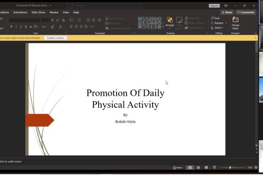This screenshot has height=175, width=263.
Task: Start Slide Show from status bar
Action: [214, 168]
